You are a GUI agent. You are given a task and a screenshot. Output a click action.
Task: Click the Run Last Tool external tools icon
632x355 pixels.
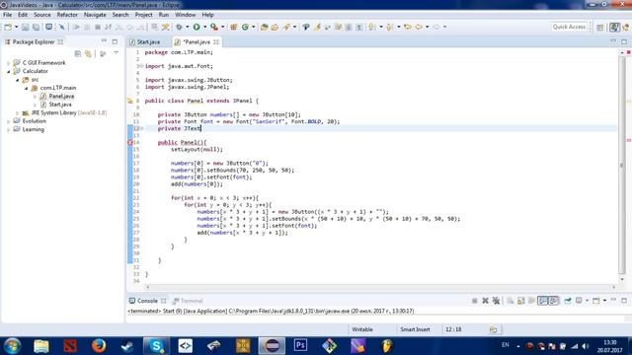tap(214, 27)
